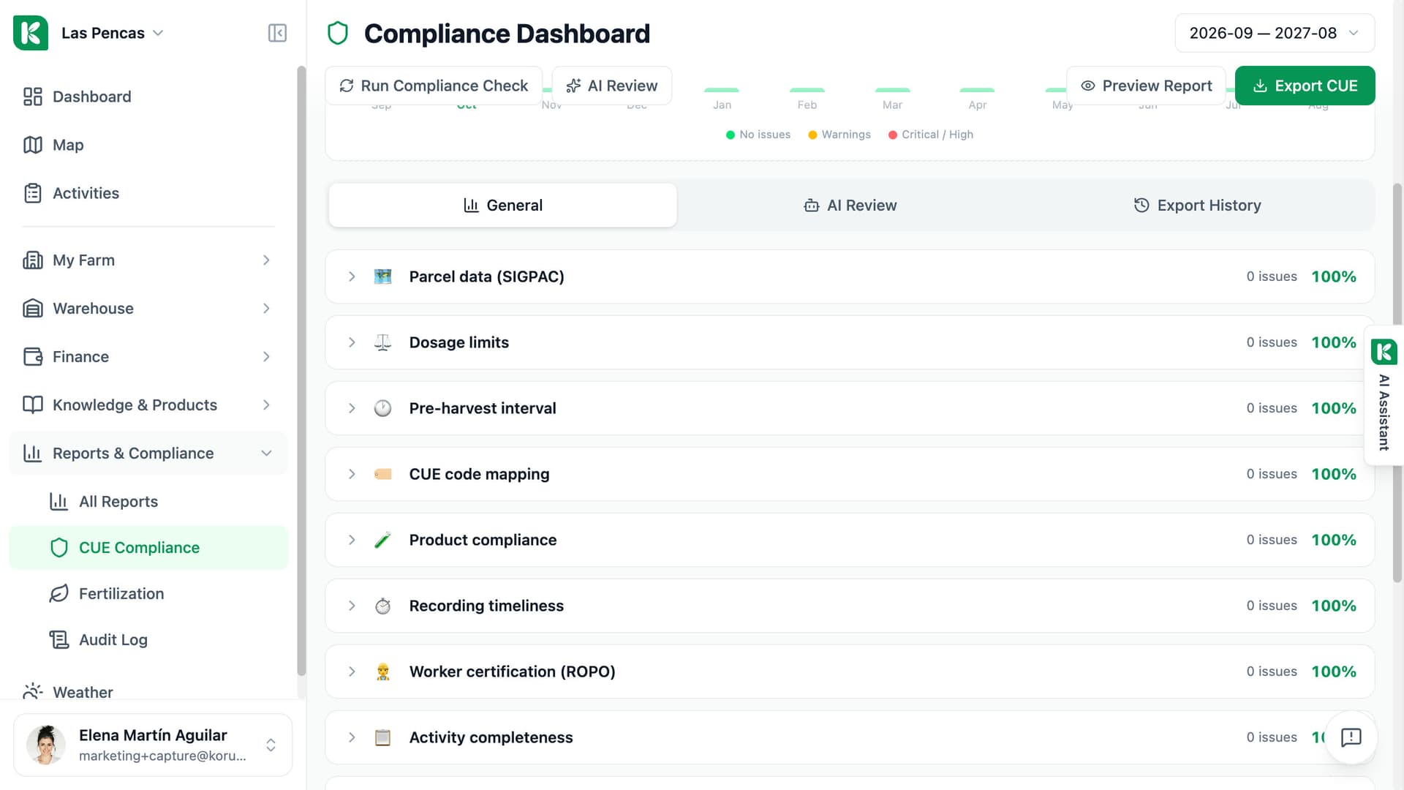Open the Audit Log
This screenshot has width=1404, height=790.
pyautogui.click(x=148, y=640)
